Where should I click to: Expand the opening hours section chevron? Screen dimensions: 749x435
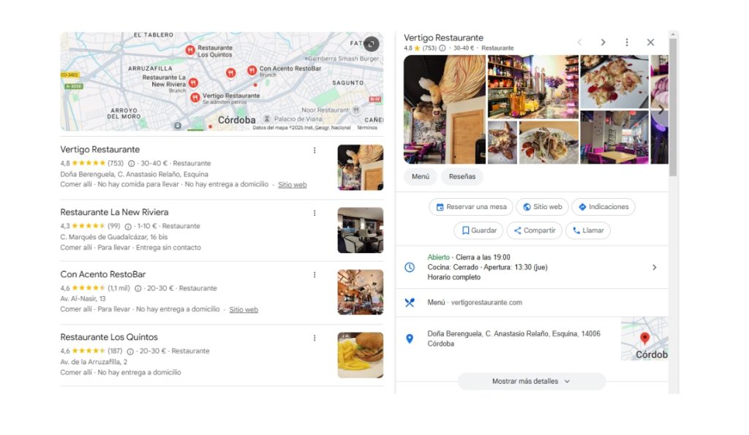click(655, 268)
